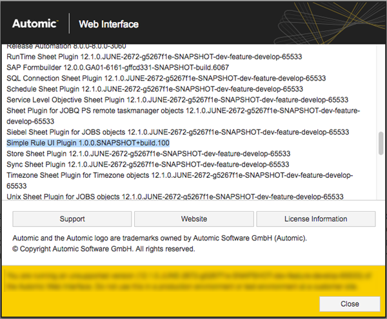Click the Timezone Sheet Plugin entry
The height and width of the screenshot is (319, 387).
pyautogui.click(x=179, y=175)
